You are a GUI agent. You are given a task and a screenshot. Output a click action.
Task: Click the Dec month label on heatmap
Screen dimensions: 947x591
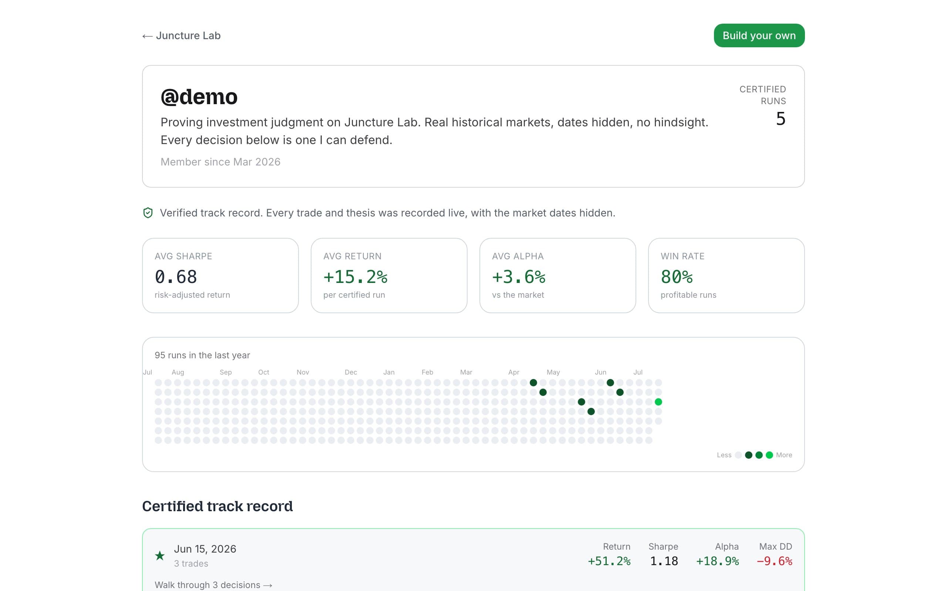(351, 372)
